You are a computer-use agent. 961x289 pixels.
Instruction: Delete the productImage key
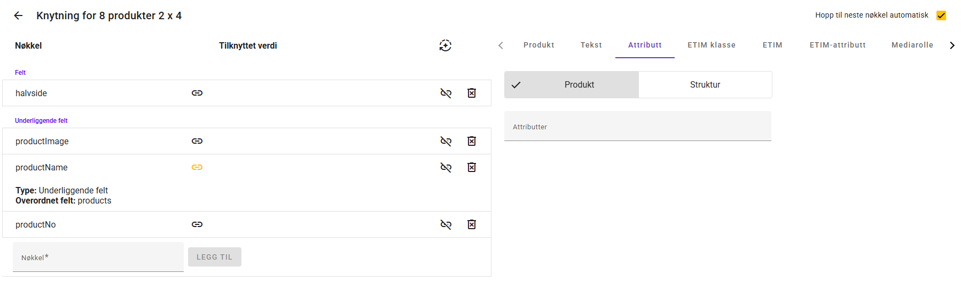(x=472, y=141)
